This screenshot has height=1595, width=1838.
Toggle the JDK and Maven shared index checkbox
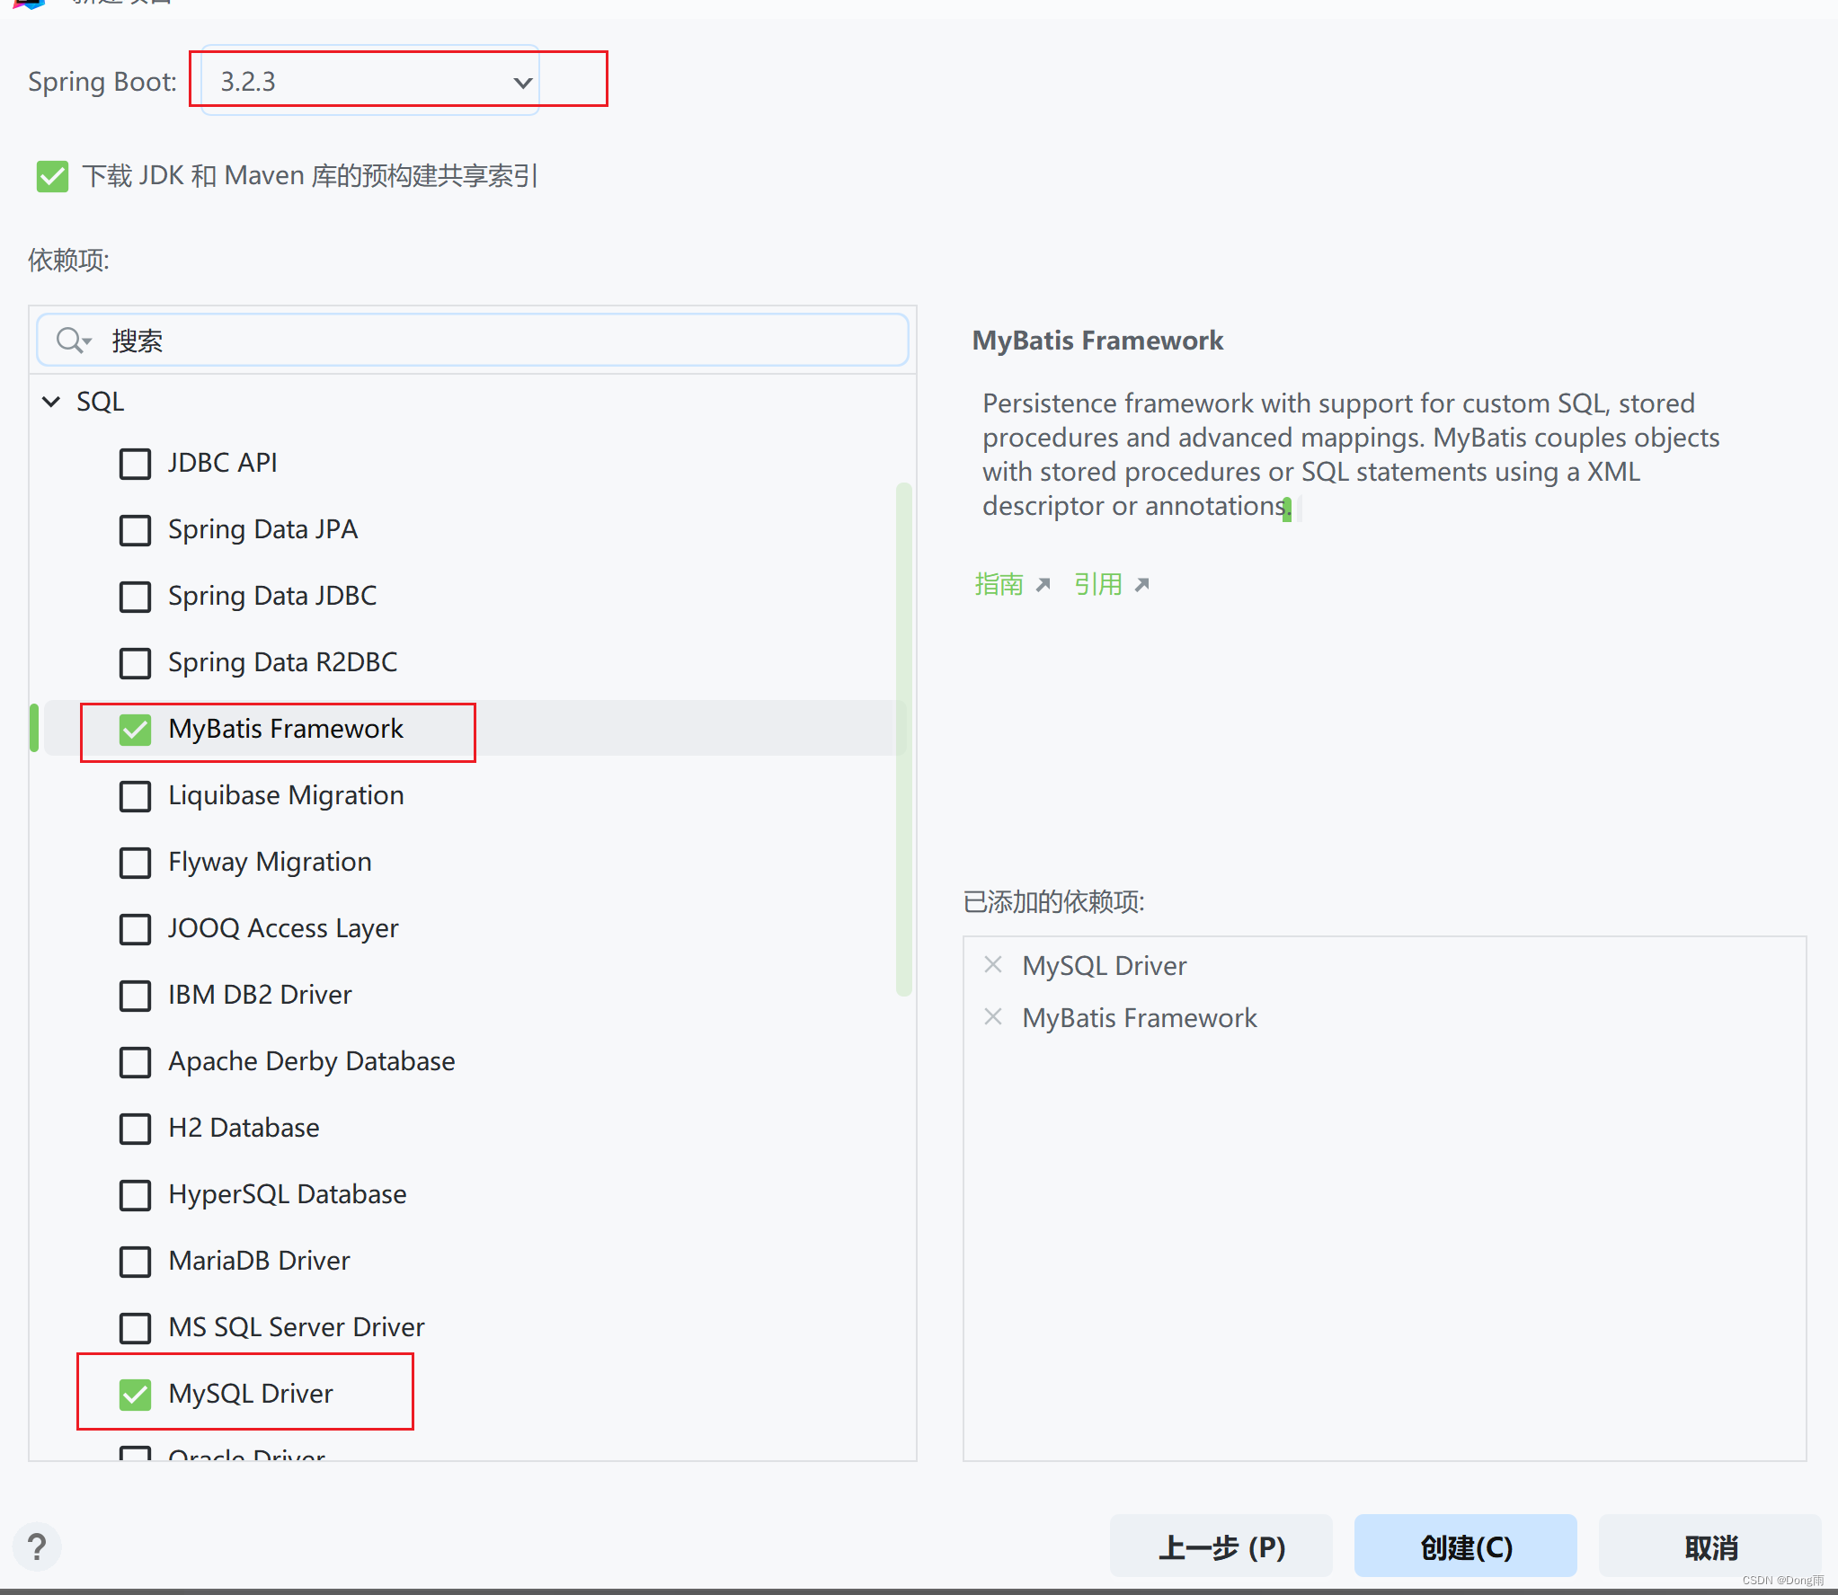pyautogui.click(x=52, y=176)
